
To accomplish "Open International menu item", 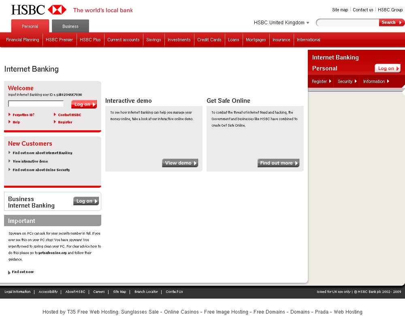I will point(308,40).
